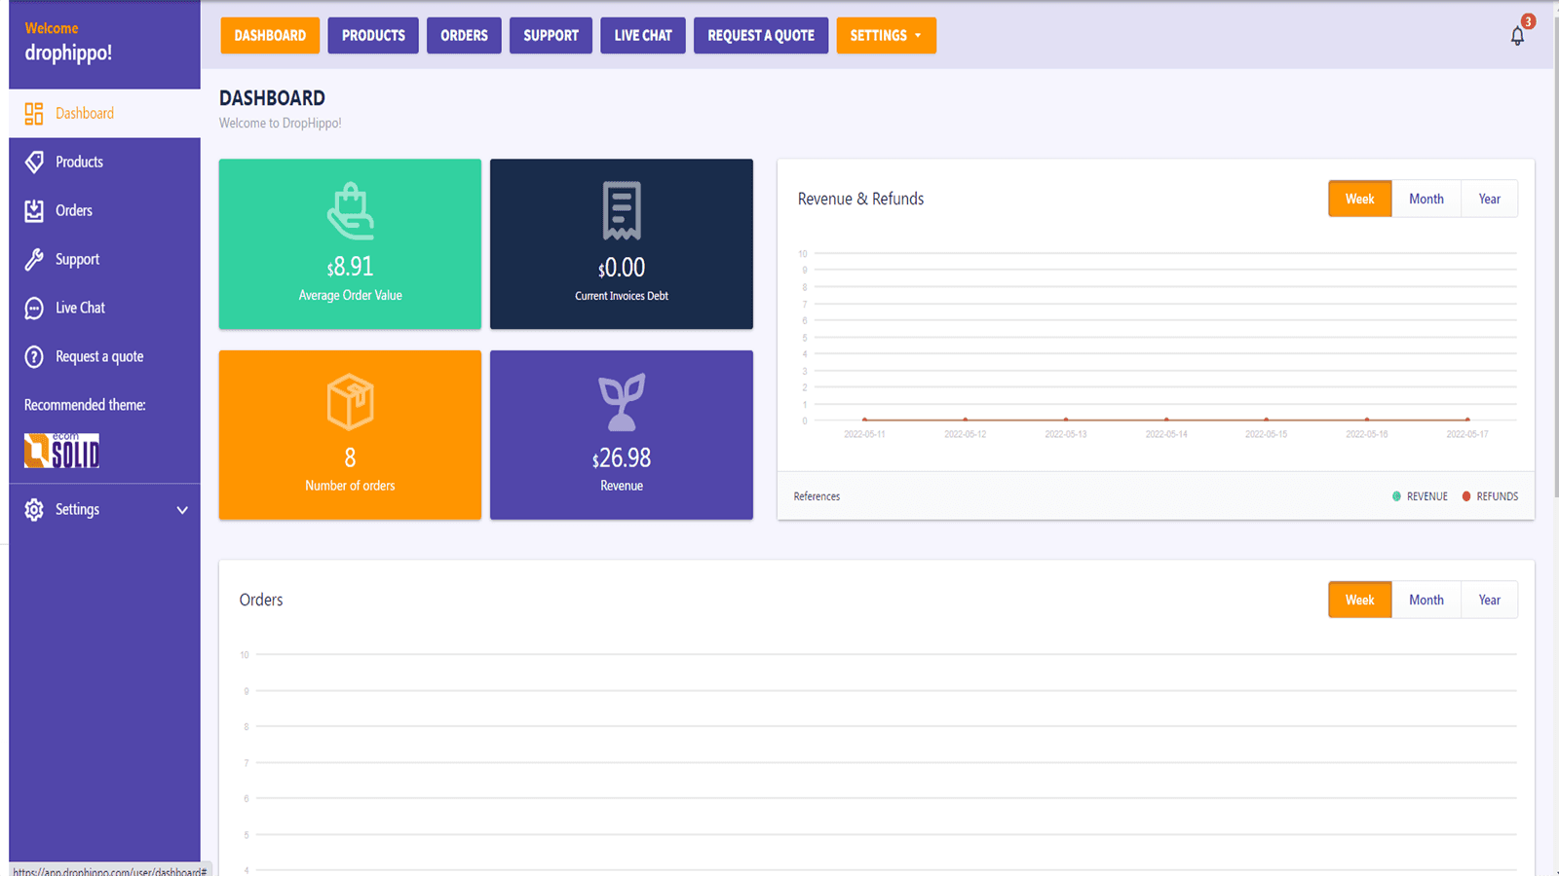Open notifications via the bell icon
The height and width of the screenshot is (876, 1559).
click(1516, 36)
